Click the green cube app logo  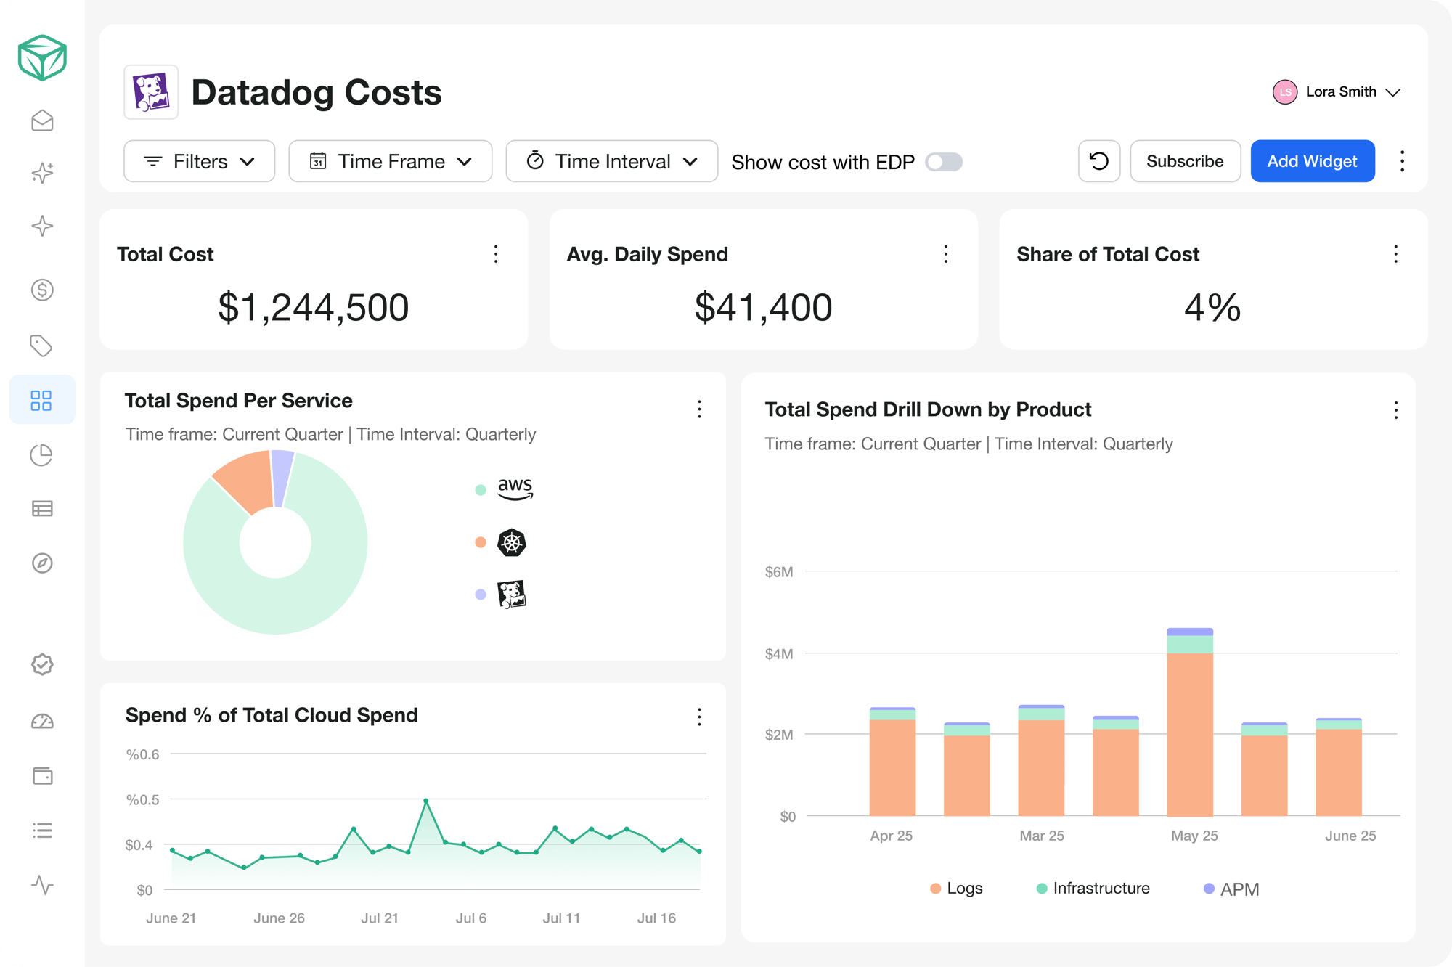[x=42, y=57]
